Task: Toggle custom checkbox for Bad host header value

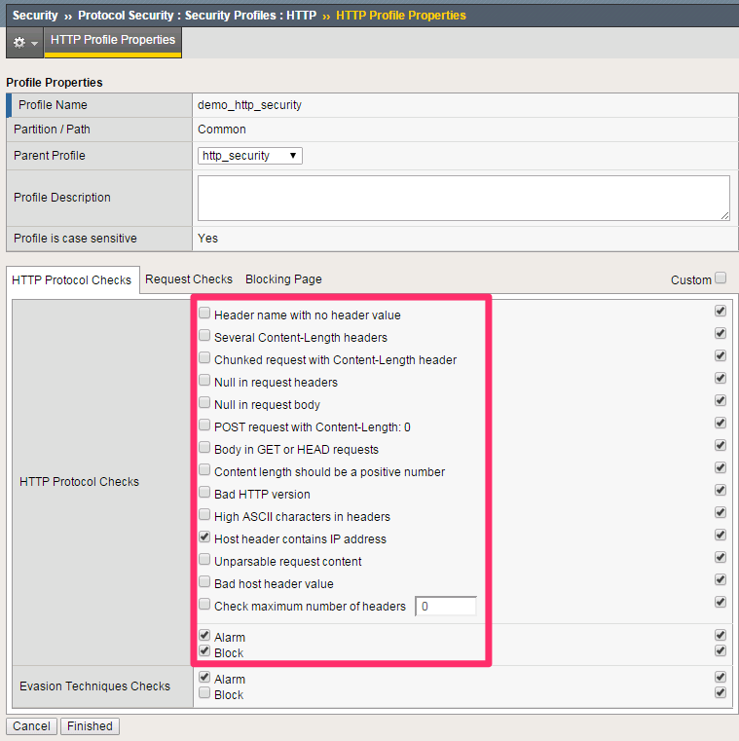Action: [721, 580]
